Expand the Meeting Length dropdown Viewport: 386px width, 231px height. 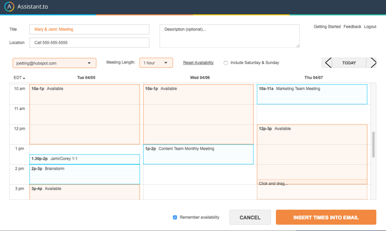[x=156, y=63]
